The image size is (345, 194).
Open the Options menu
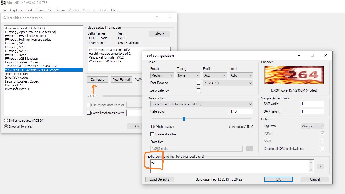click(89, 10)
